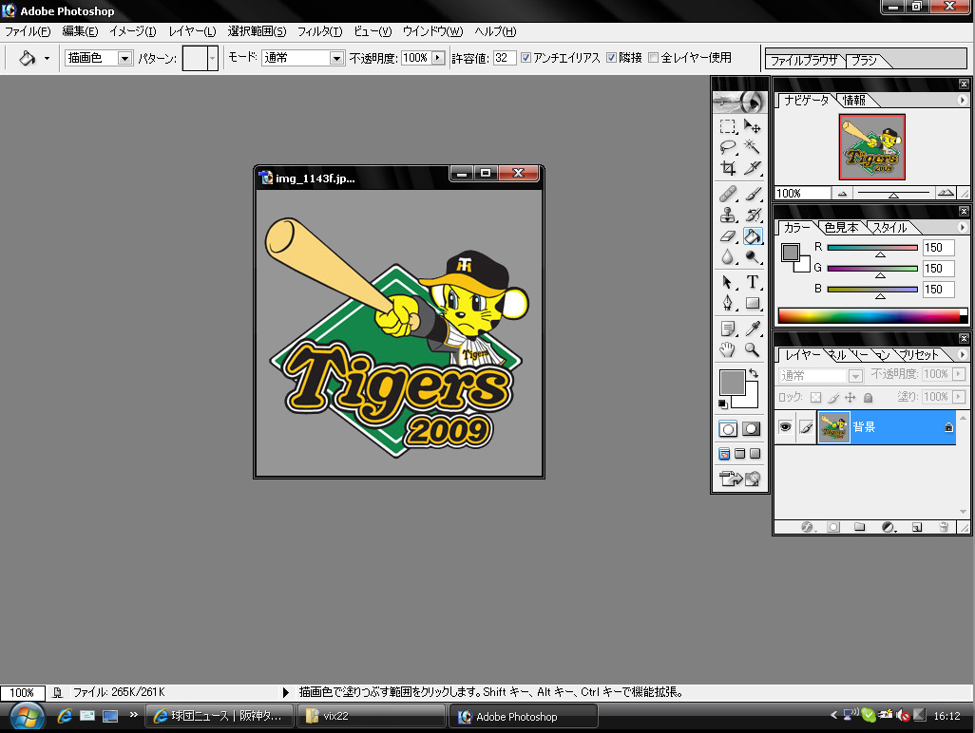Select the Move tool
Viewport: 975px width, 733px height.
[x=753, y=126]
